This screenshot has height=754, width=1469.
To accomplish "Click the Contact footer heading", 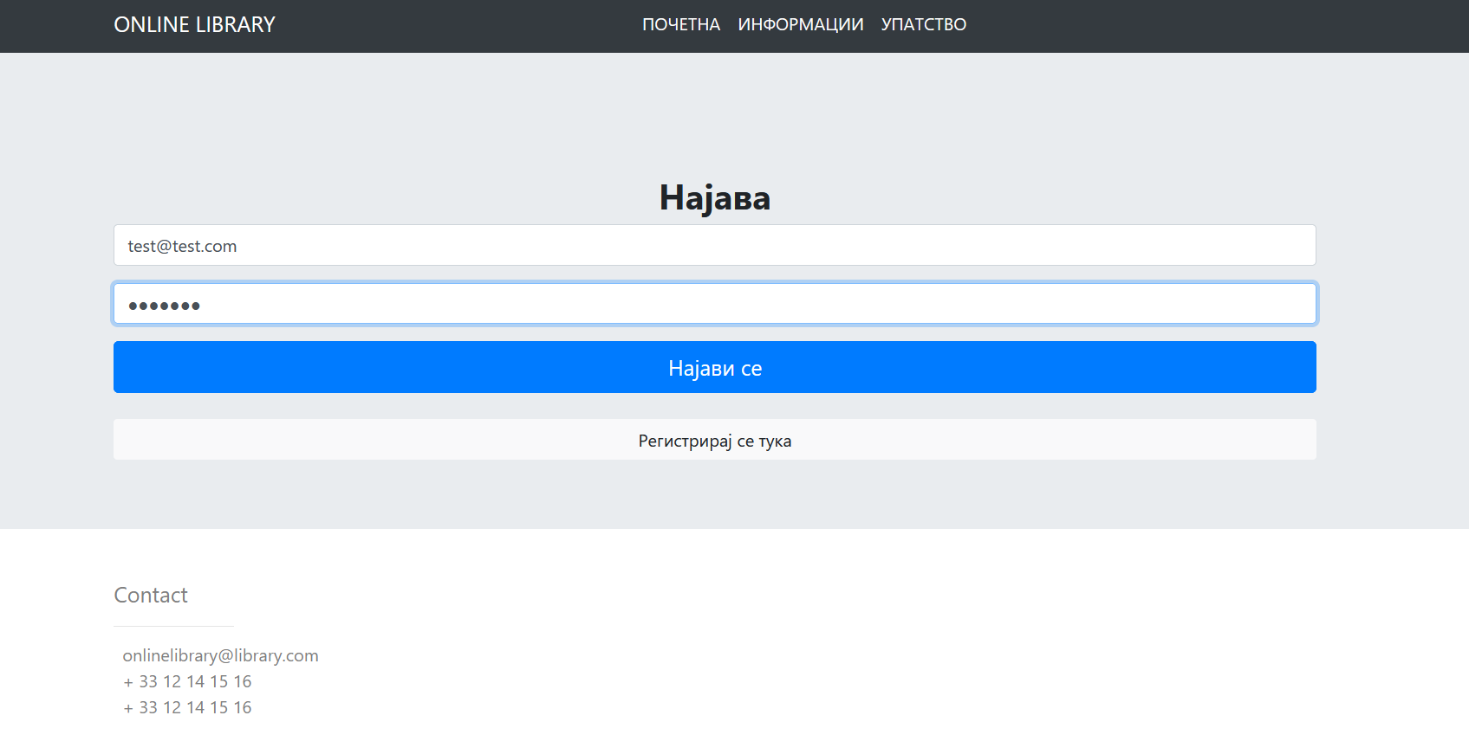I will (x=151, y=596).
